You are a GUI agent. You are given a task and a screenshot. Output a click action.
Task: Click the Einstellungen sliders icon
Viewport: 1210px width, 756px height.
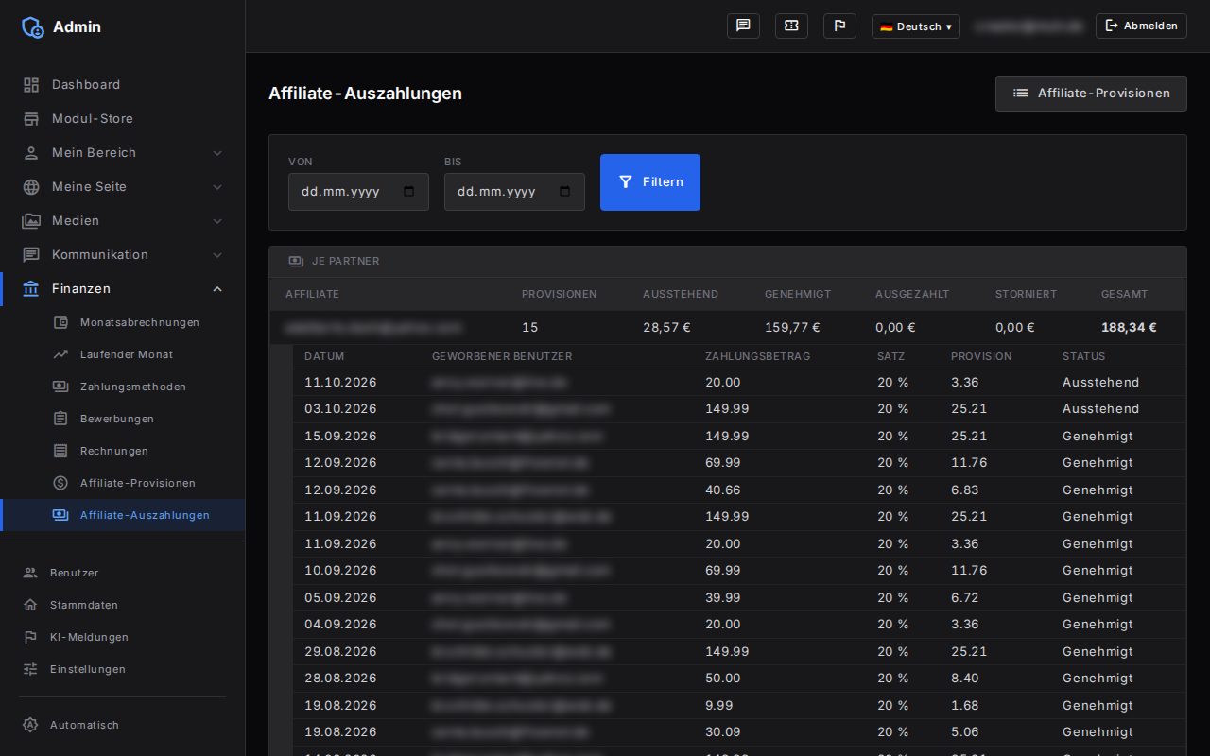tap(30, 669)
